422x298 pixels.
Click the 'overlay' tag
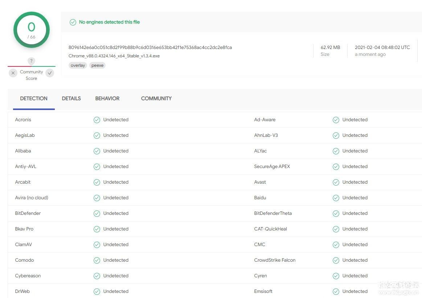78,65
